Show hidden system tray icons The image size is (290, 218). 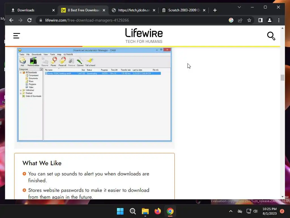(x=231, y=211)
